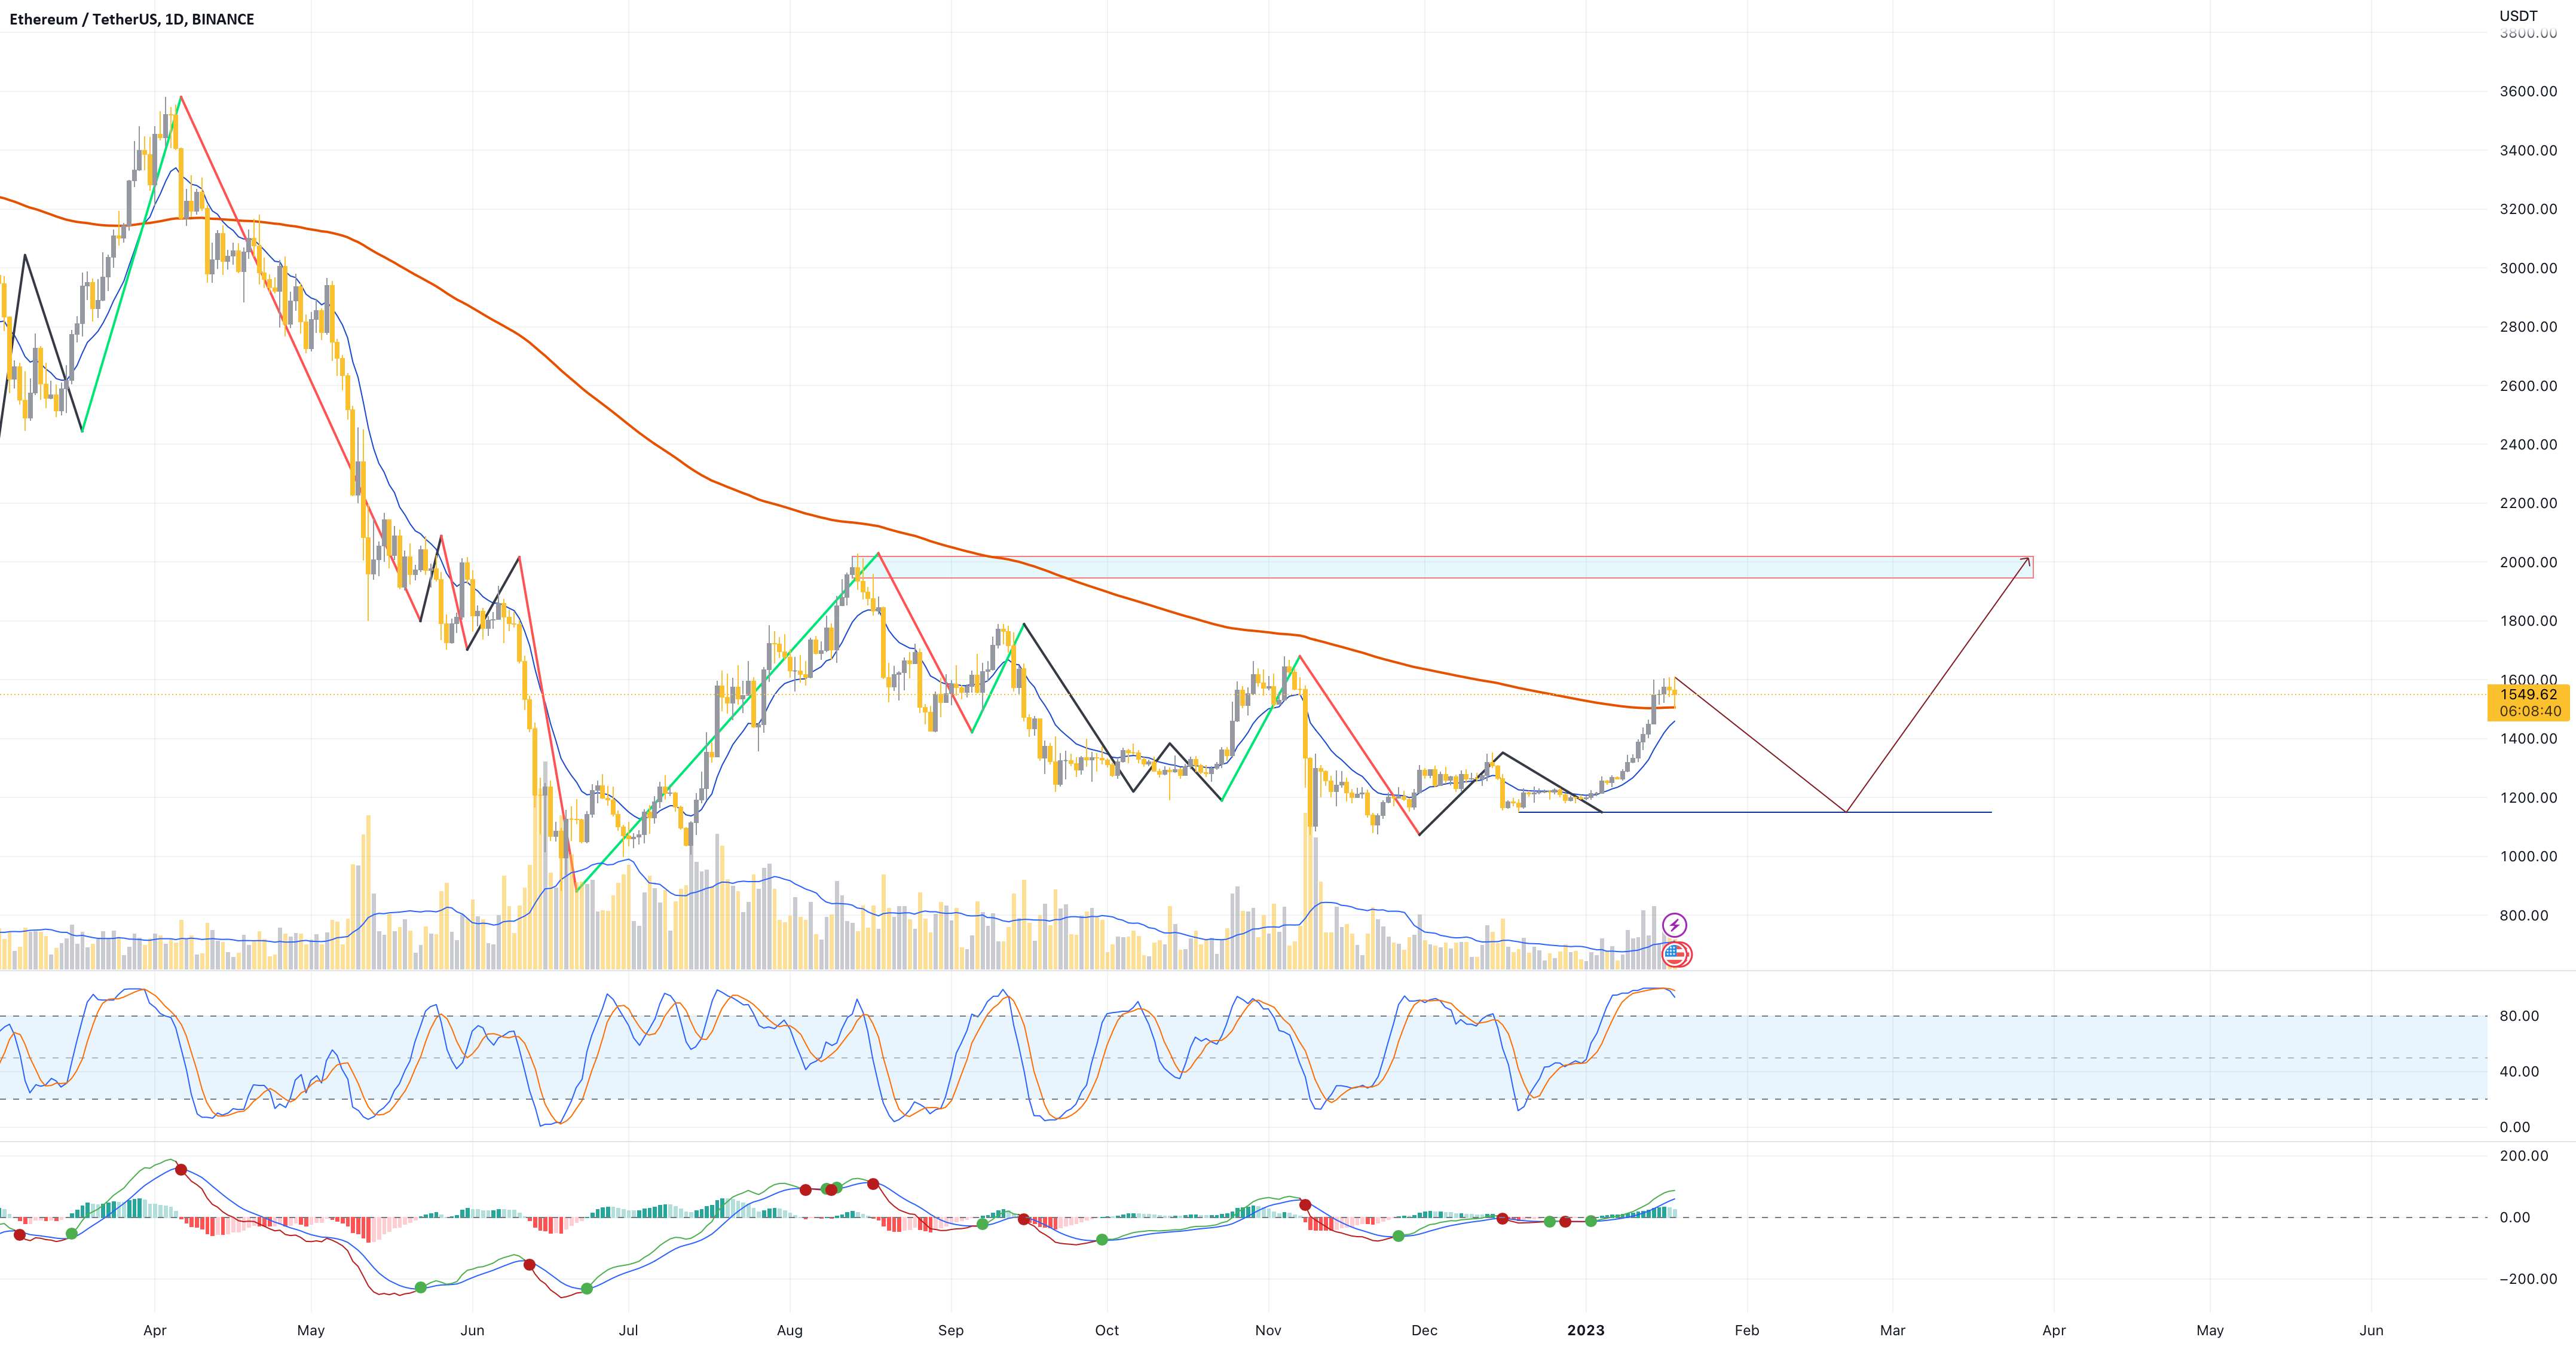Select the Nov marker on time axis
This screenshot has height=1346, width=2576.
1268,1330
